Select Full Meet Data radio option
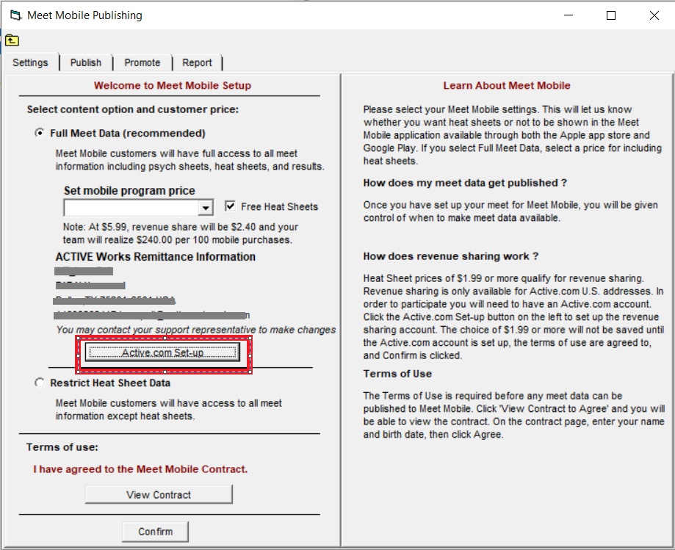This screenshot has width=675, height=550. pyautogui.click(x=40, y=133)
